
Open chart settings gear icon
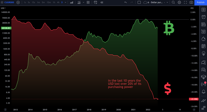click(179, 2)
